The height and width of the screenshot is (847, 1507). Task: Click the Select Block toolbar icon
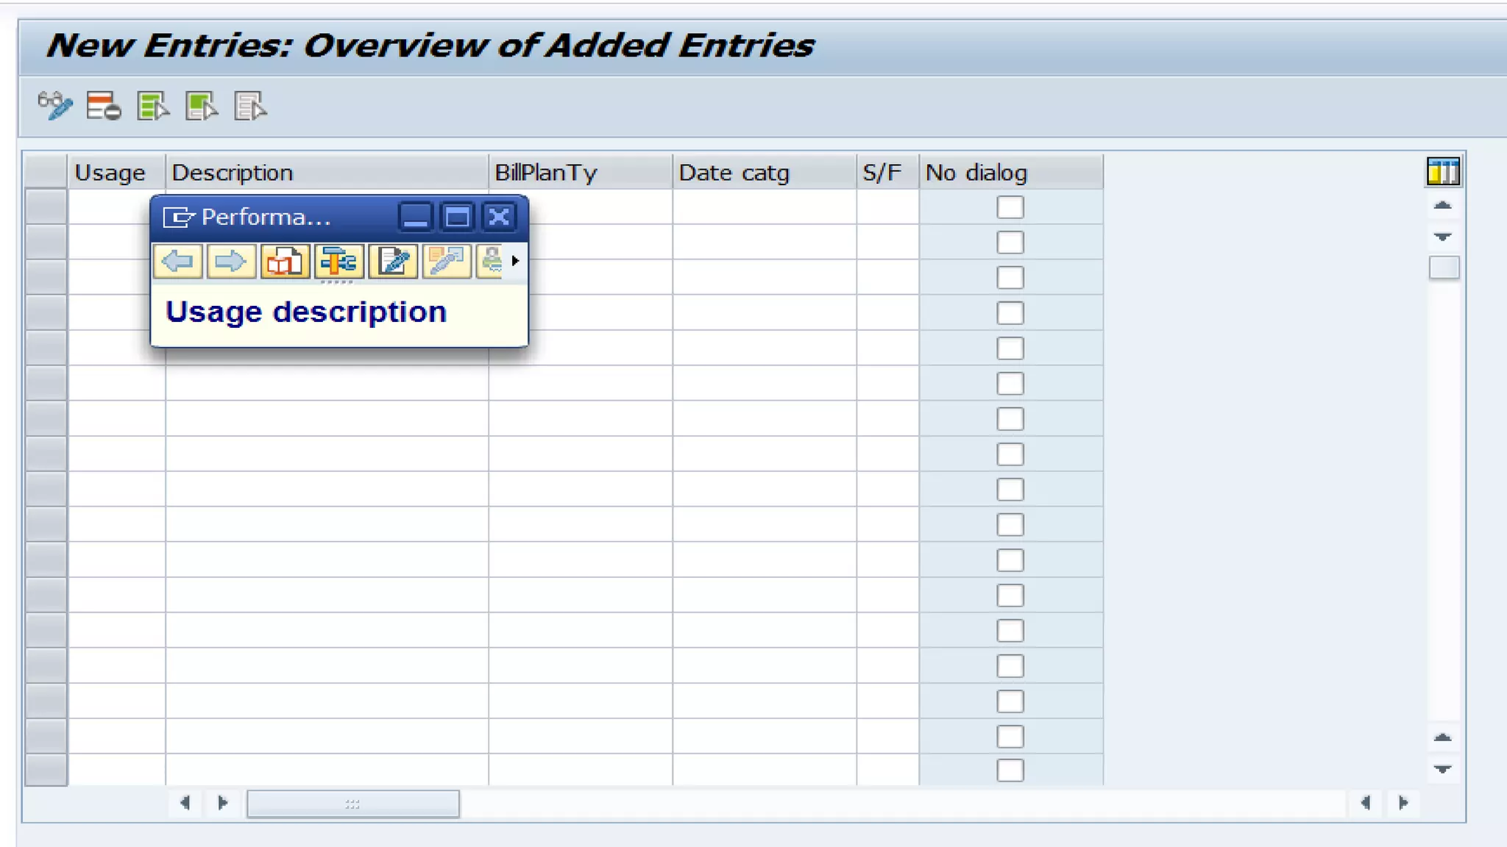coord(201,106)
